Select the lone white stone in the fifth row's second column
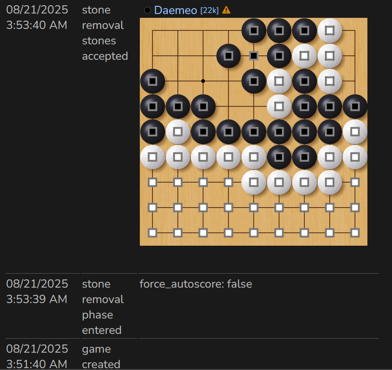 tap(178, 132)
